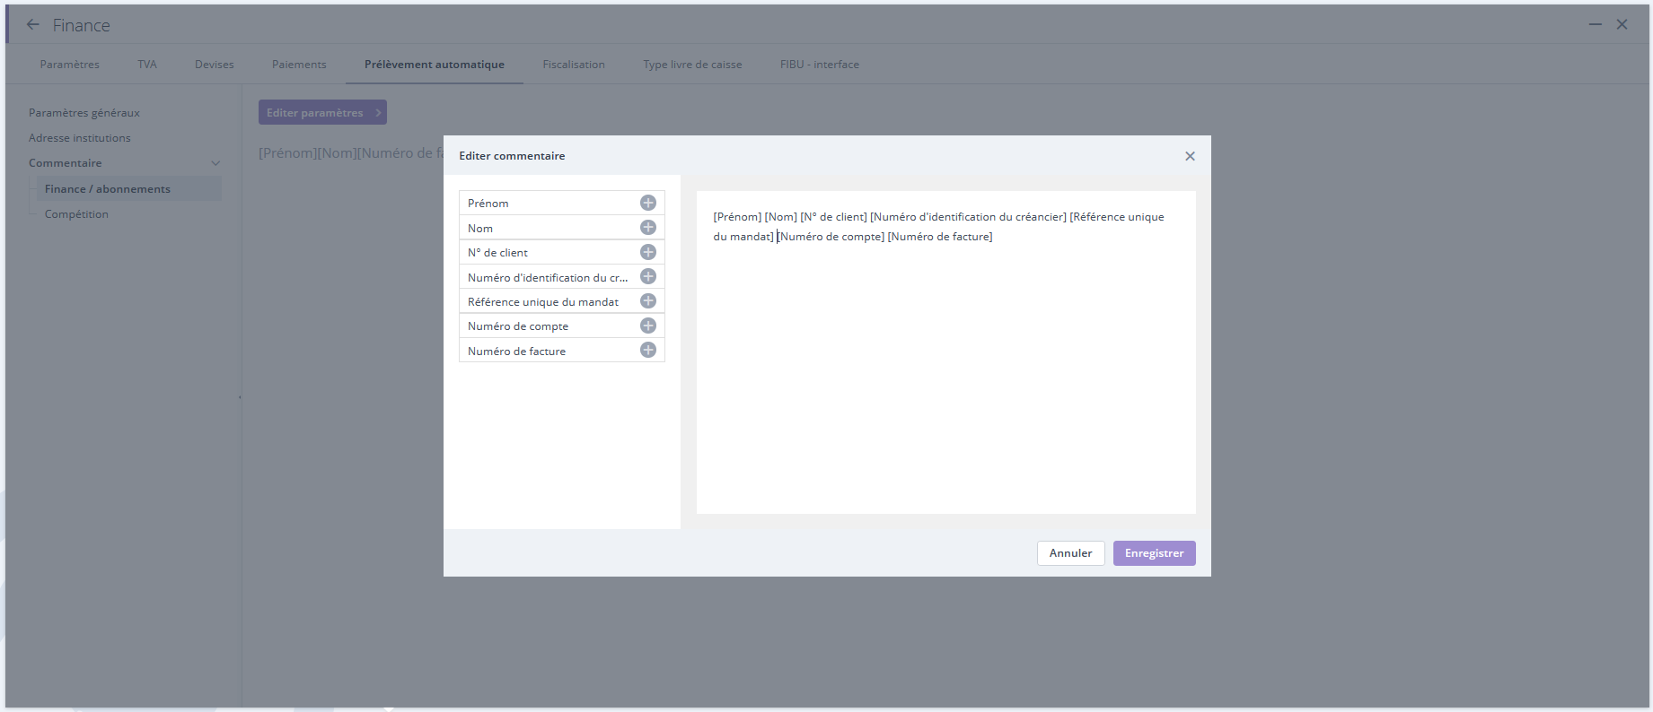The height and width of the screenshot is (712, 1653).
Task: Click inside the comment text editor
Action: pos(945,352)
